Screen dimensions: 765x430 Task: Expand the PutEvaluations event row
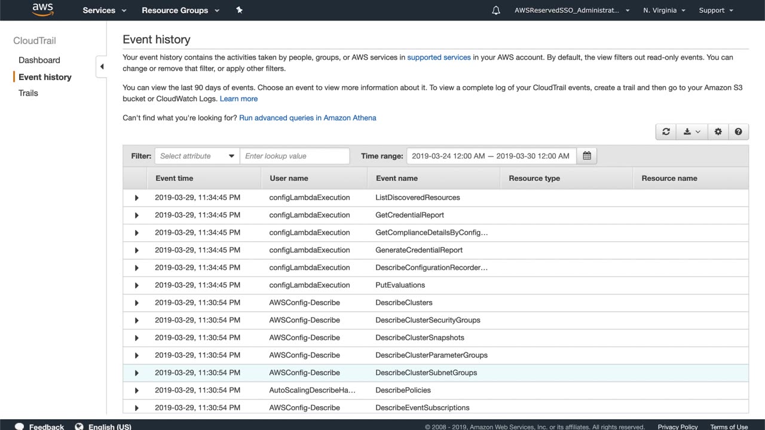coord(136,285)
